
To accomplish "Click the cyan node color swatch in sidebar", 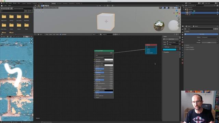I will tap(169, 50).
